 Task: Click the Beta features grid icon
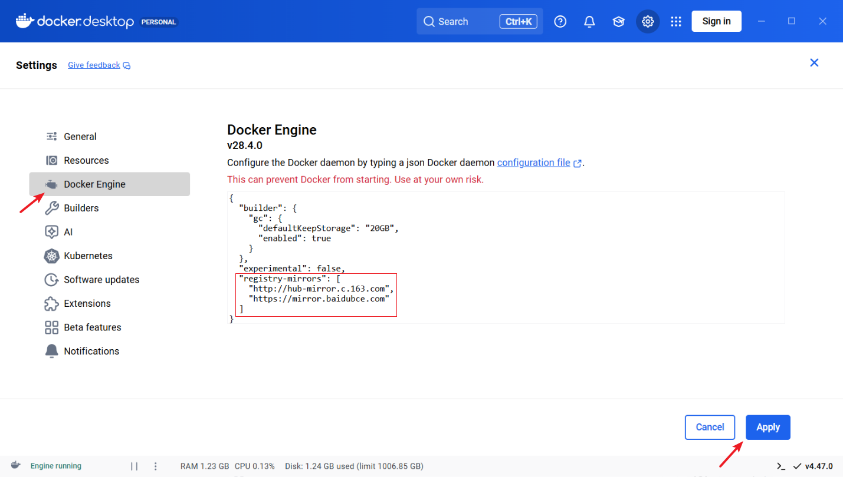click(x=52, y=327)
